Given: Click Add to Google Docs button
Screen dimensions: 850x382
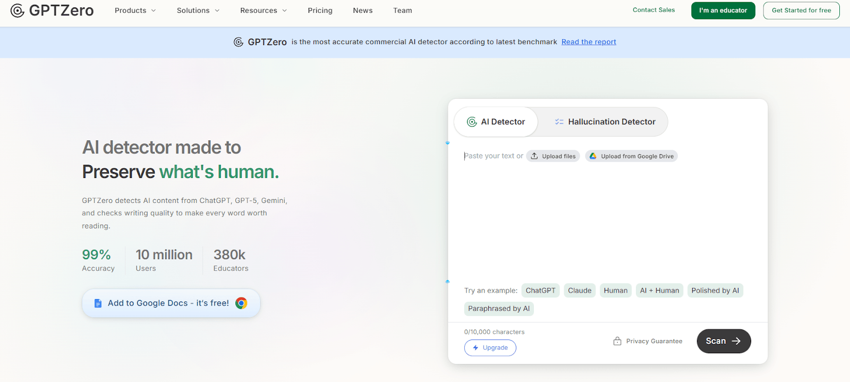Looking at the screenshot, I should pyautogui.click(x=171, y=303).
